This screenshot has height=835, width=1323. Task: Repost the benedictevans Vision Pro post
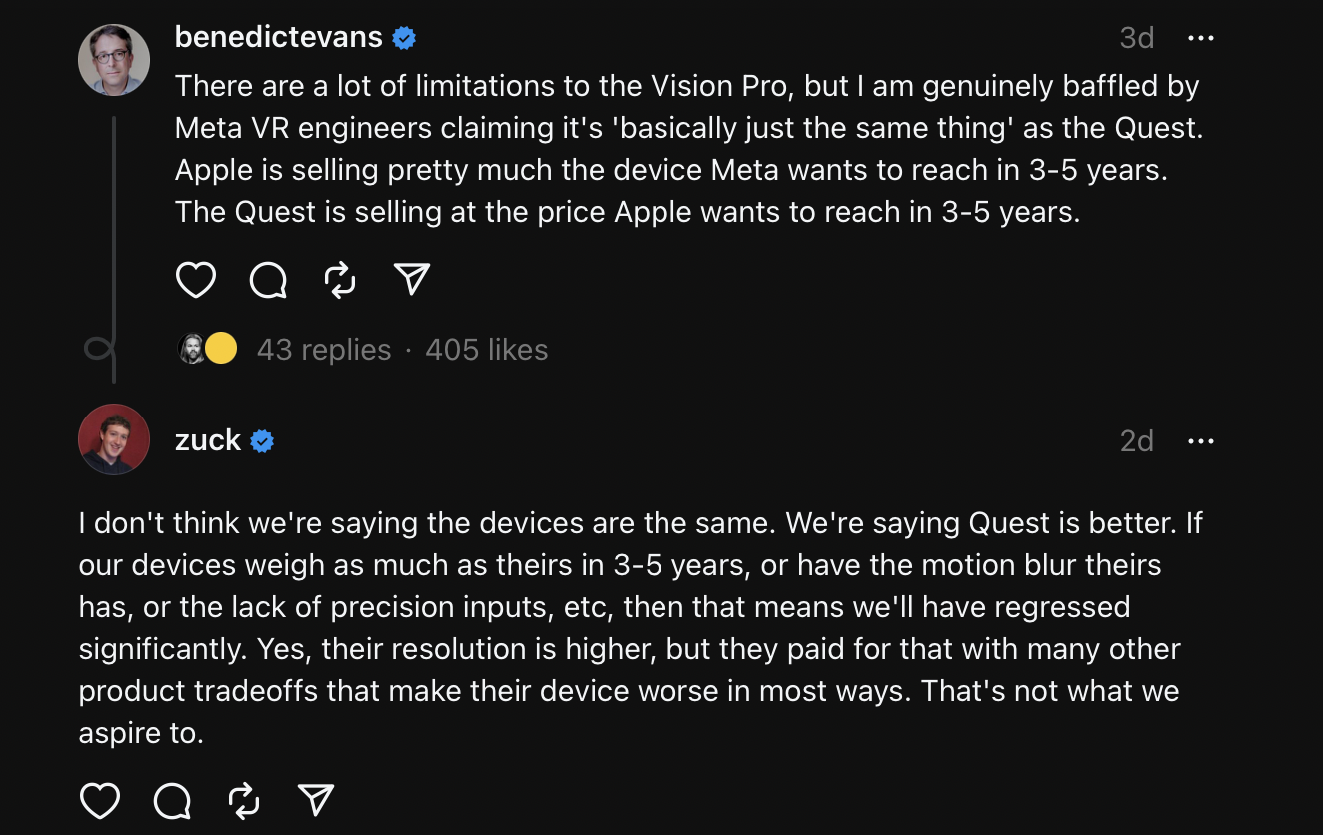point(341,280)
